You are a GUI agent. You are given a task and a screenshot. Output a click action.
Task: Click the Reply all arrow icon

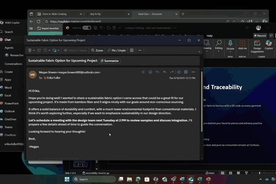coord(165,72)
